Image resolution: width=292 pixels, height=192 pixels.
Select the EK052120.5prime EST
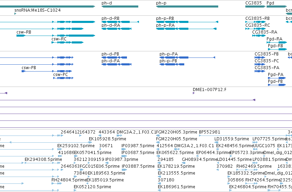(x=75, y=190)
